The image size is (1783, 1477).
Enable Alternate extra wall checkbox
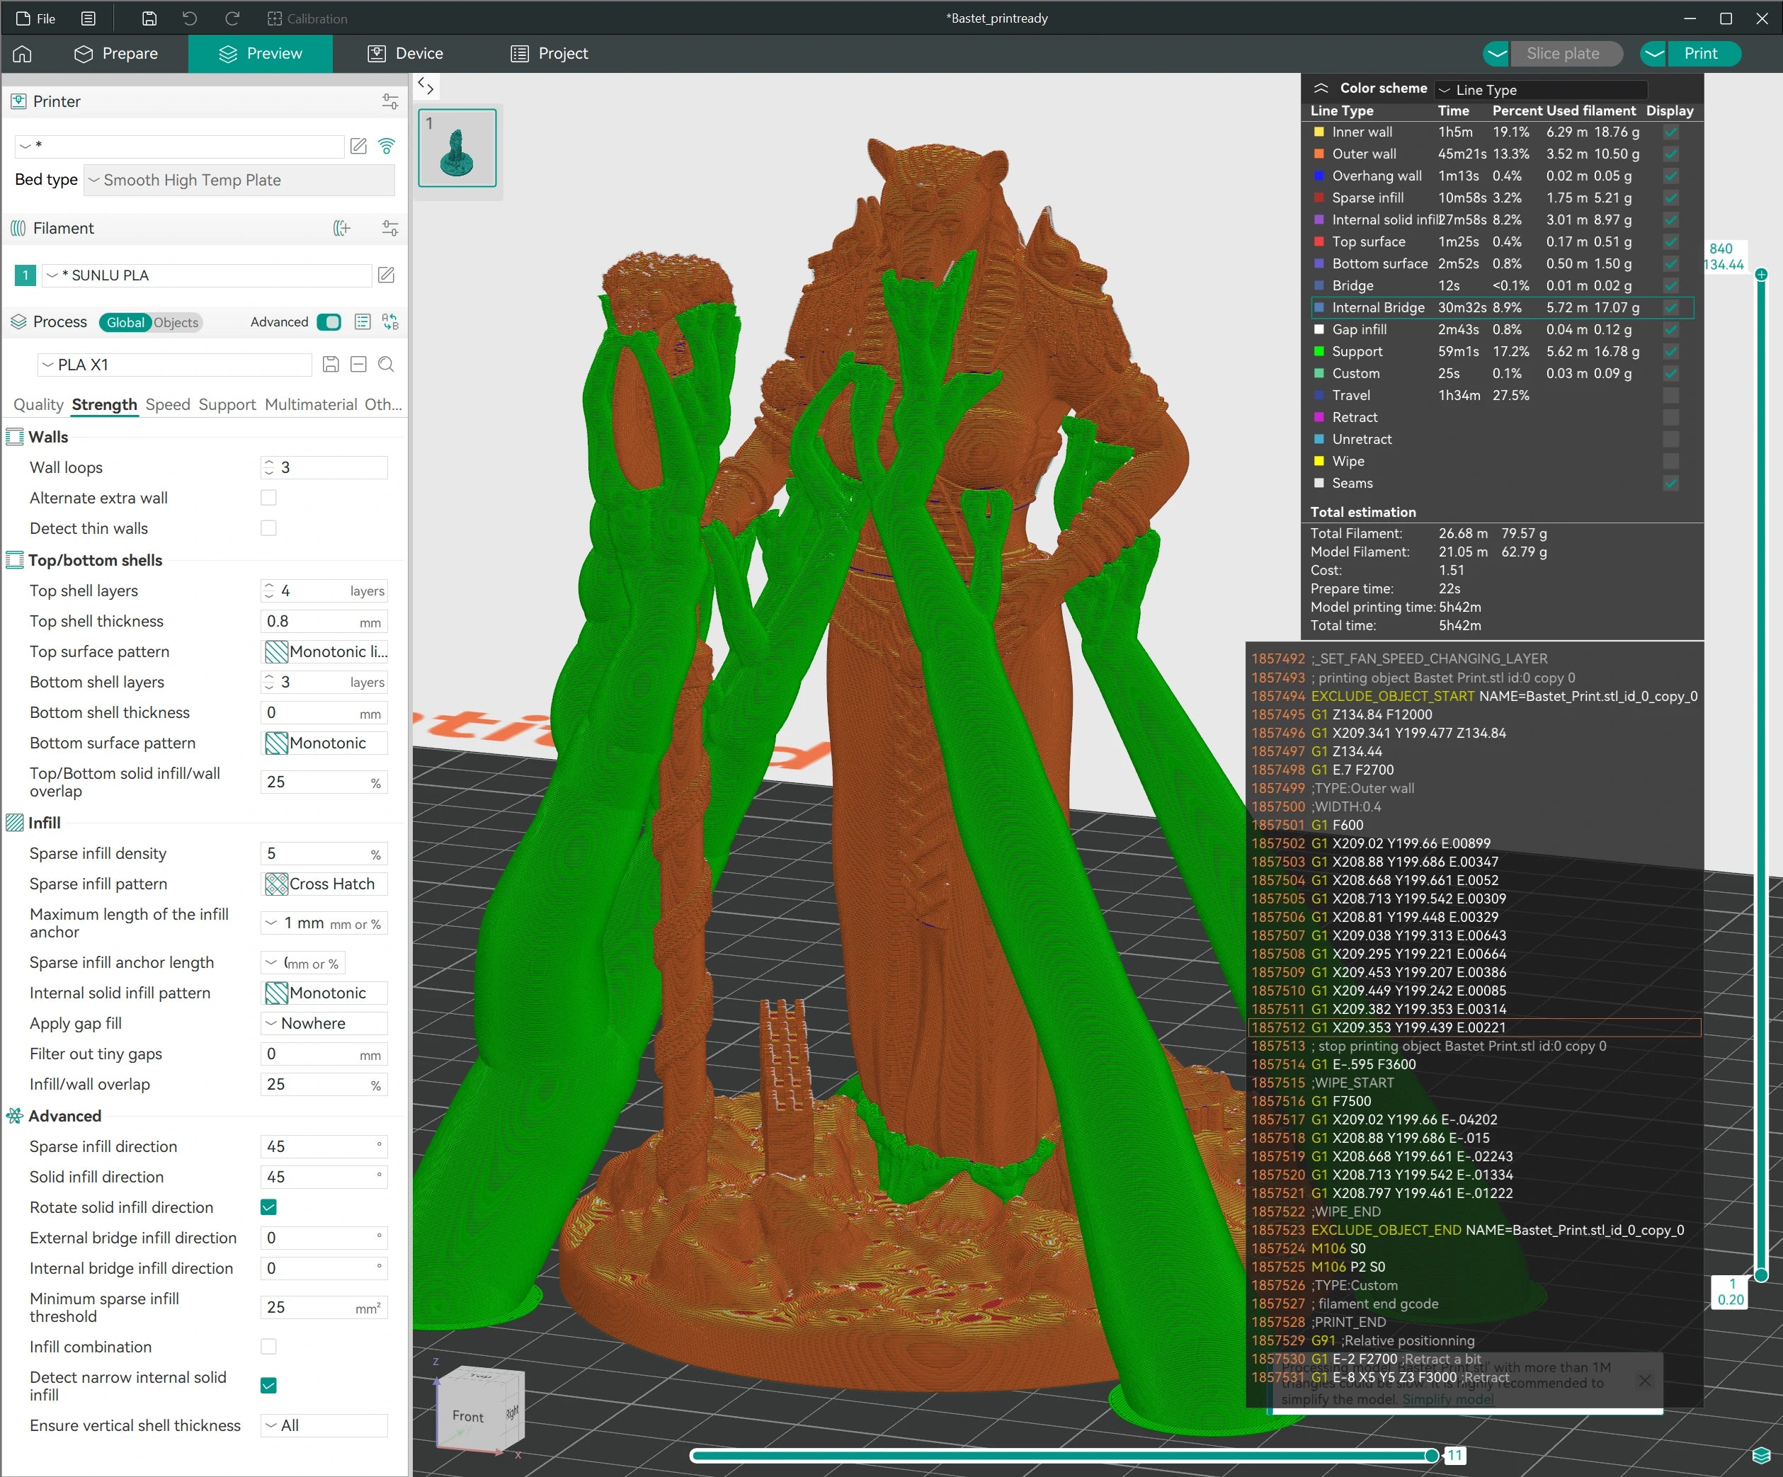point(268,498)
